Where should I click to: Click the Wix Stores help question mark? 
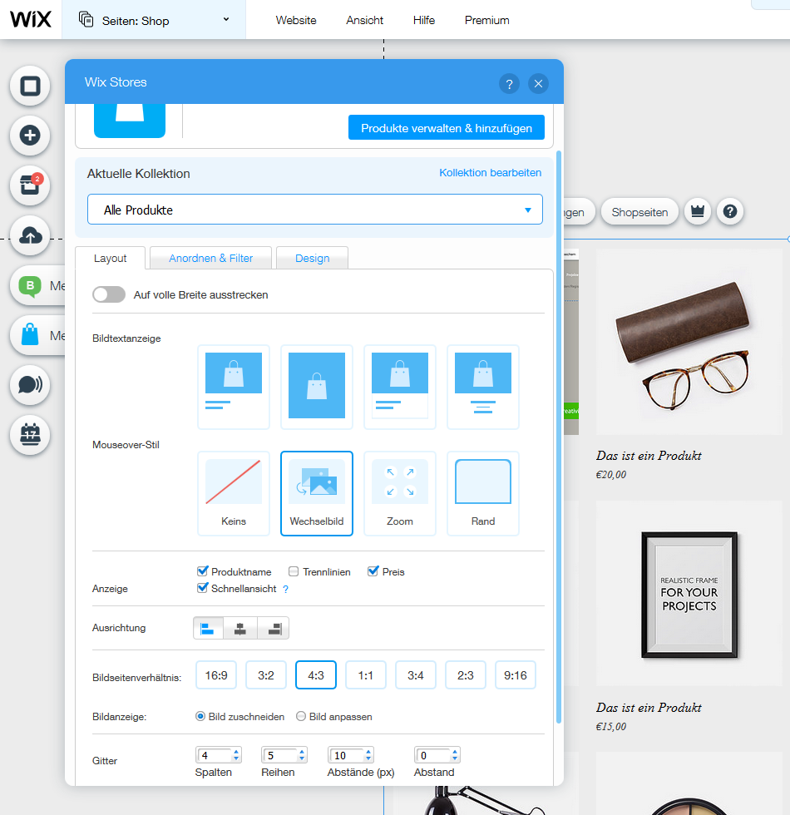pyautogui.click(x=509, y=83)
